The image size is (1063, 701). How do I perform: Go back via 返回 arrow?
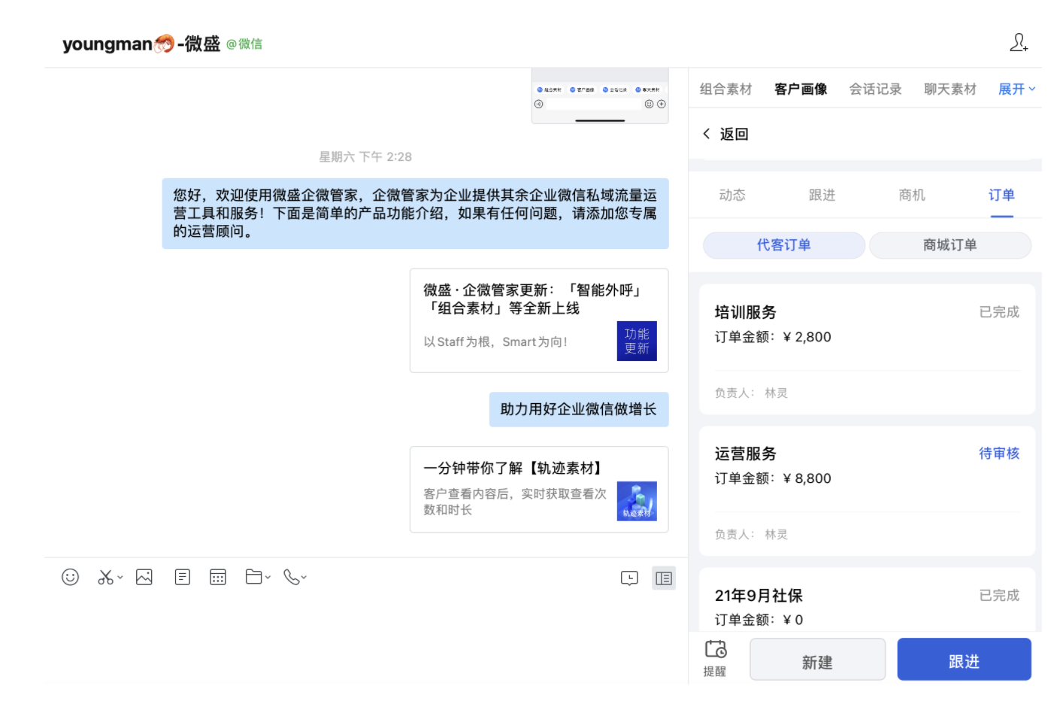pyautogui.click(x=725, y=134)
